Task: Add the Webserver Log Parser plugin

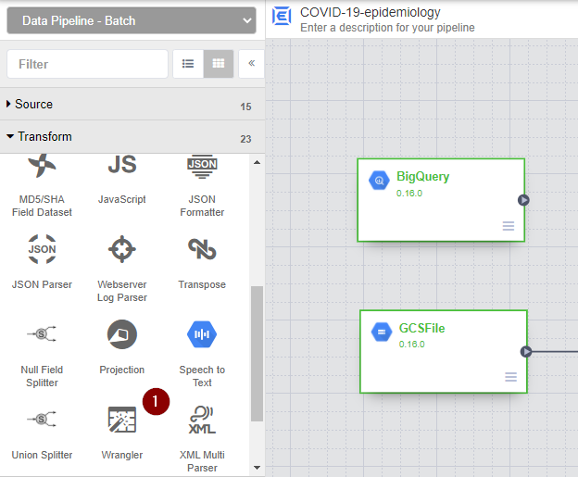Action: 122,269
